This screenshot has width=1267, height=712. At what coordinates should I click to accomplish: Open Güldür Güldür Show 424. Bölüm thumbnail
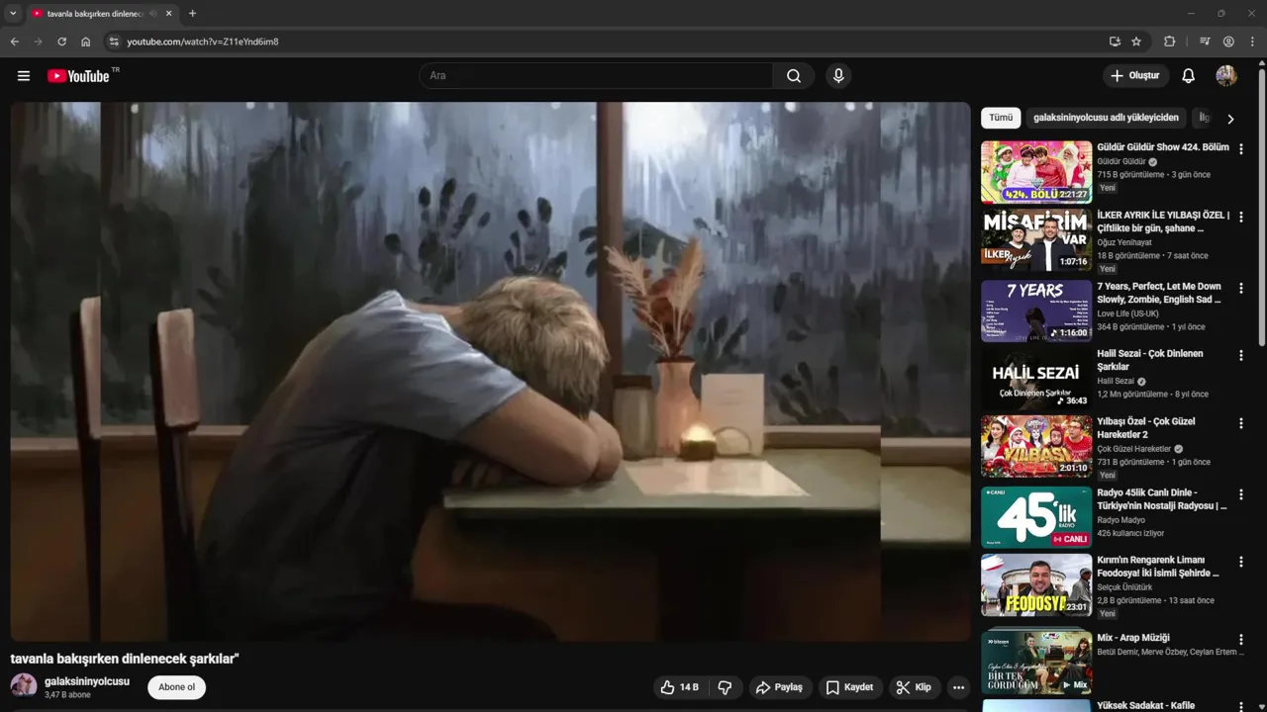point(1036,172)
